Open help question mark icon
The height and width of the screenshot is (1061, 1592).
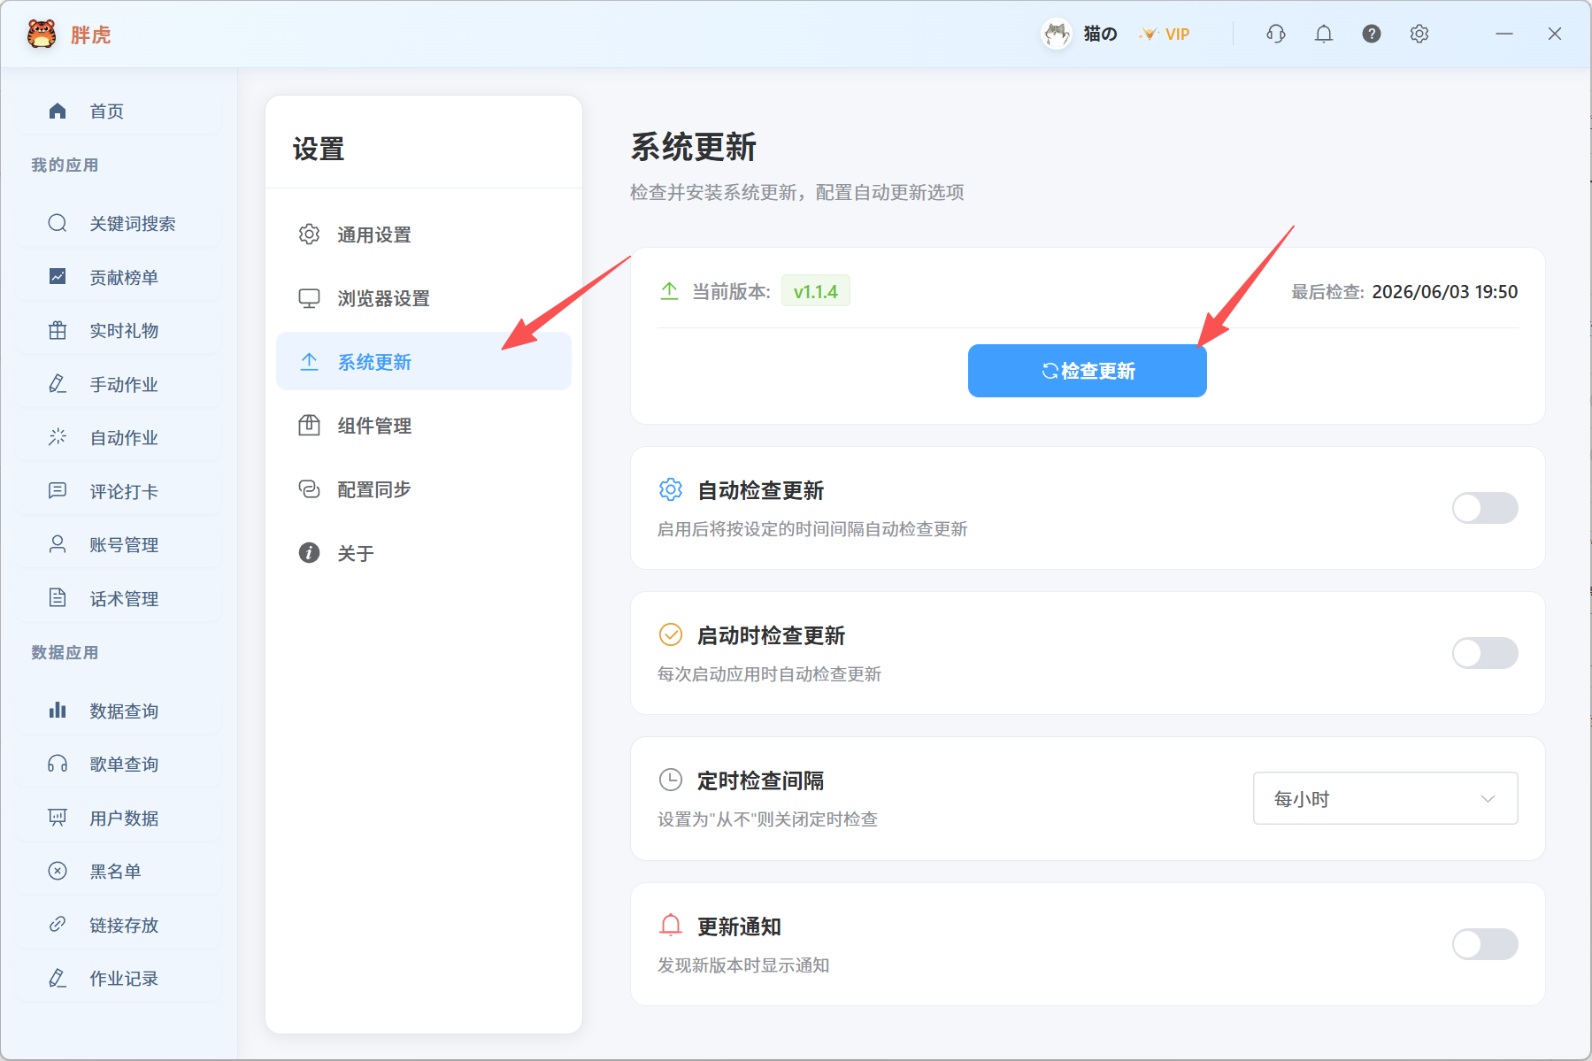(x=1371, y=34)
